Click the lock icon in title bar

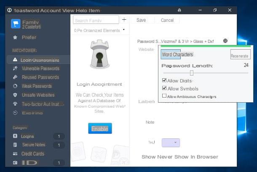point(179,10)
